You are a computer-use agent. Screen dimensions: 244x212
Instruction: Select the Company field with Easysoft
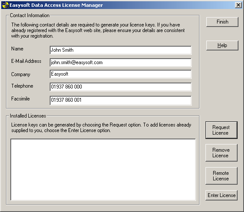(121, 74)
